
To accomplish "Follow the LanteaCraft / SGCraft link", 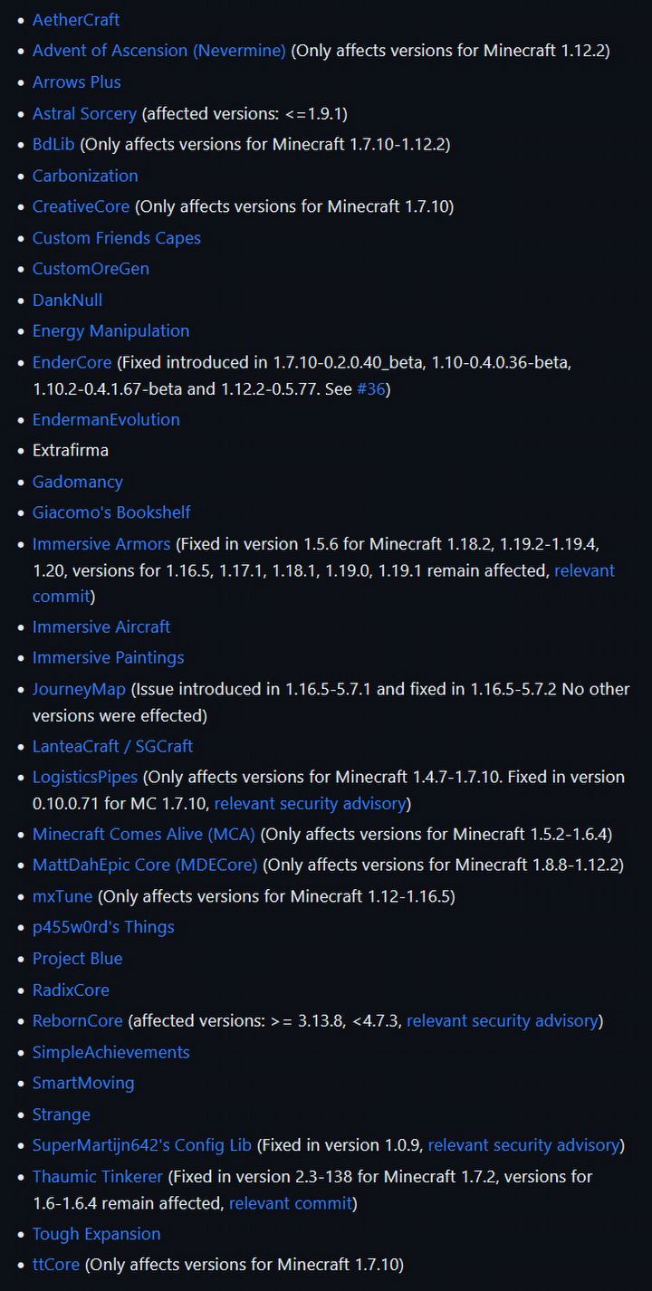I will point(112,746).
